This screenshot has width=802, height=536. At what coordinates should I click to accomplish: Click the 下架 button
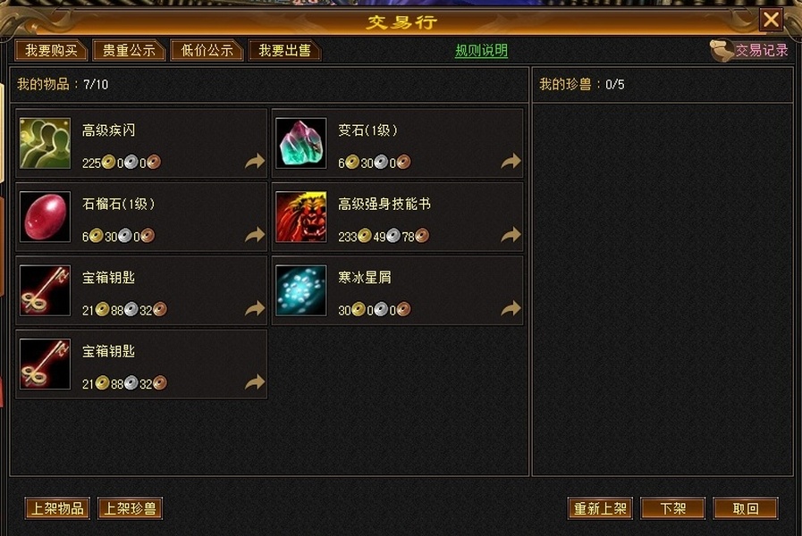click(672, 508)
